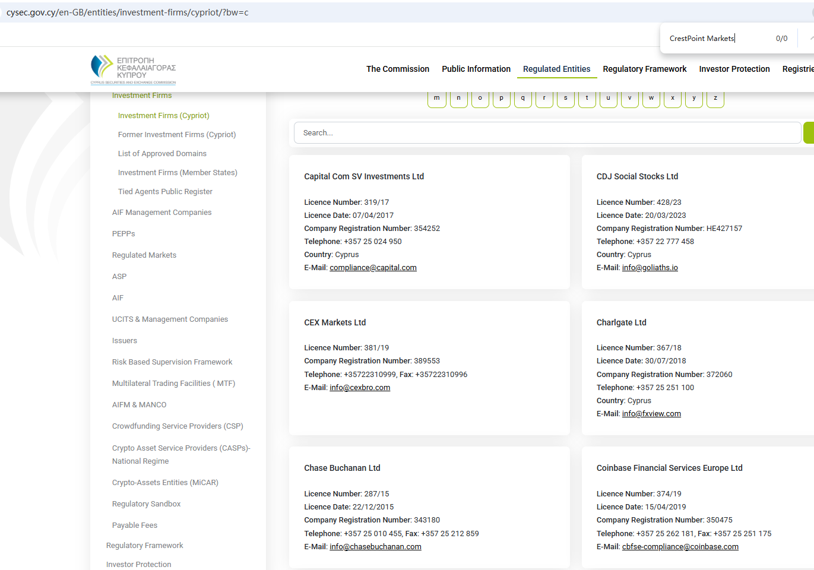Go to AIF Management Companies
The image size is (814, 570).
pyautogui.click(x=161, y=213)
